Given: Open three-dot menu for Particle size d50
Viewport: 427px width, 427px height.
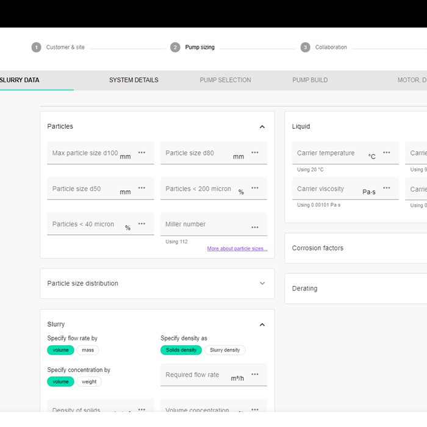Looking at the screenshot, I should click(x=142, y=188).
